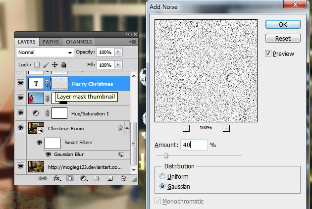This screenshot has height=209, width=312.
Task: Toggle Smart Filters visibility eye
Action: click(x=40, y=142)
